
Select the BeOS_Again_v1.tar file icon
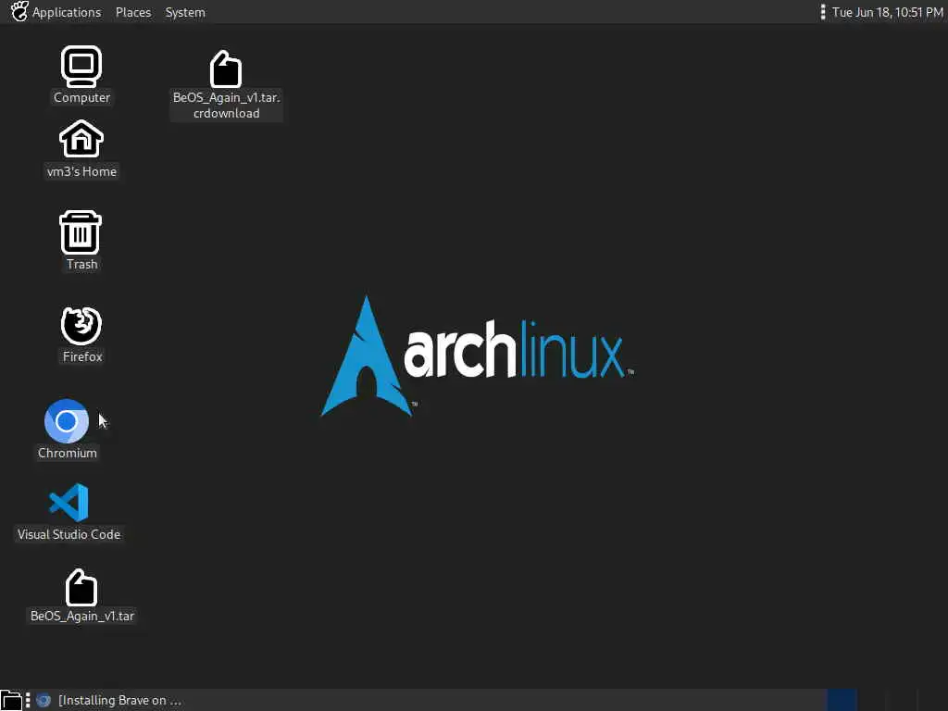pos(81,588)
